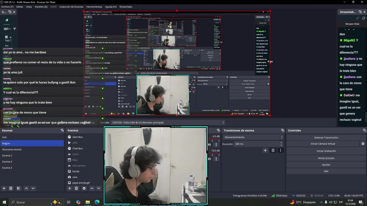Move the selected scene up with the arrow
Screen dimensions: 367x206
click(26, 188)
